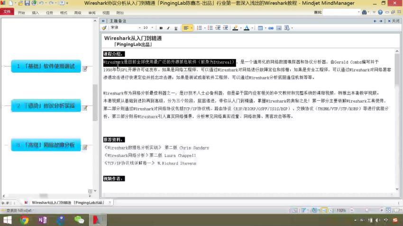Image resolution: width=403 pixels, height=226 pixels.
Task: Open notes icon on topic 3 高级
Action: click(x=85, y=147)
